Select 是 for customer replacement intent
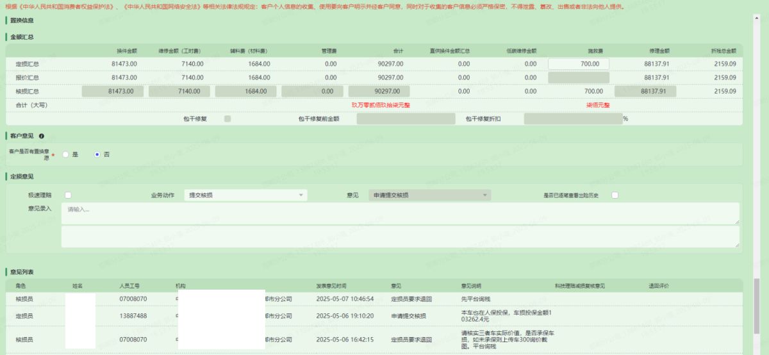Viewport: 769px width, 355px height. click(65, 154)
